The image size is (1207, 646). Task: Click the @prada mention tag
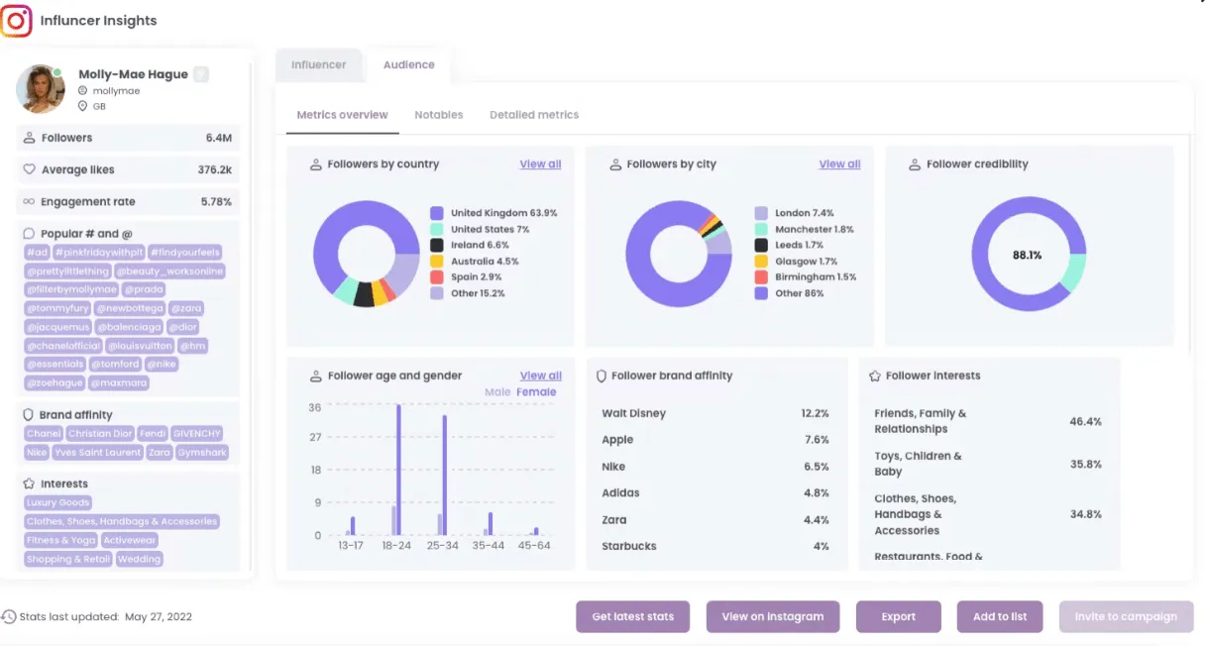[x=144, y=290]
